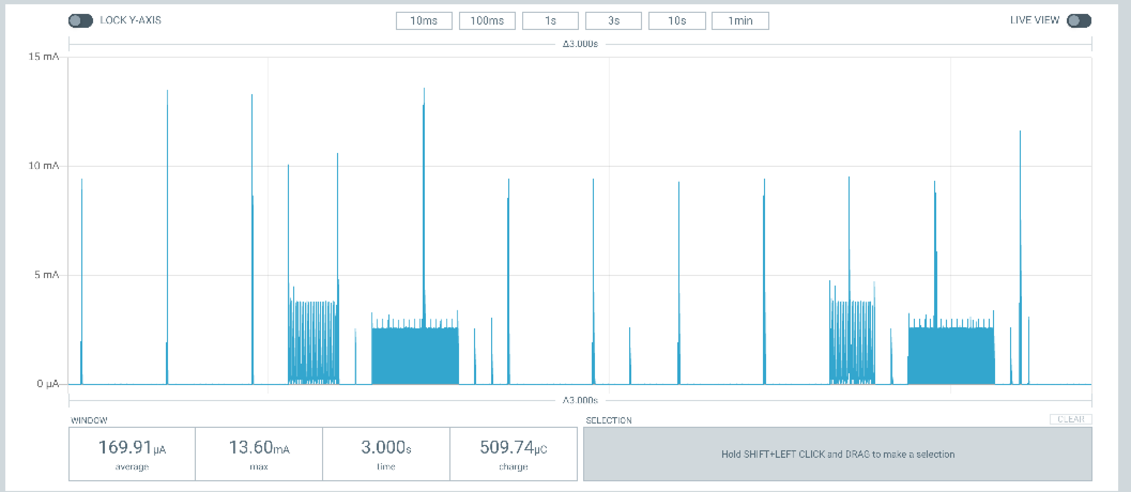
Task: Click the selection hint panel
Action: pos(838,454)
